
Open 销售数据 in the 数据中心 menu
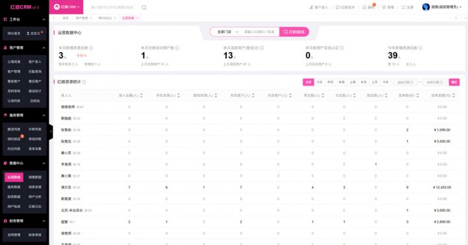35,177
